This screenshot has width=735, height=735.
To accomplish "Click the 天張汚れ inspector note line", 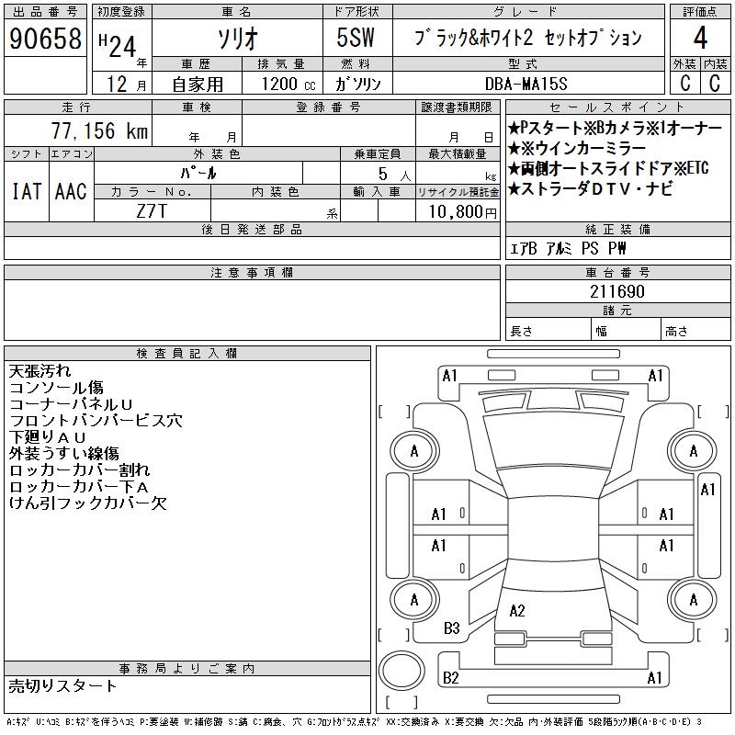I will [x=40, y=371].
